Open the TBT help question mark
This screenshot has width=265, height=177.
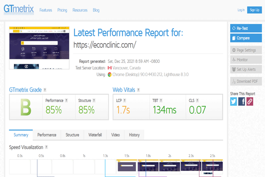point(162,100)
